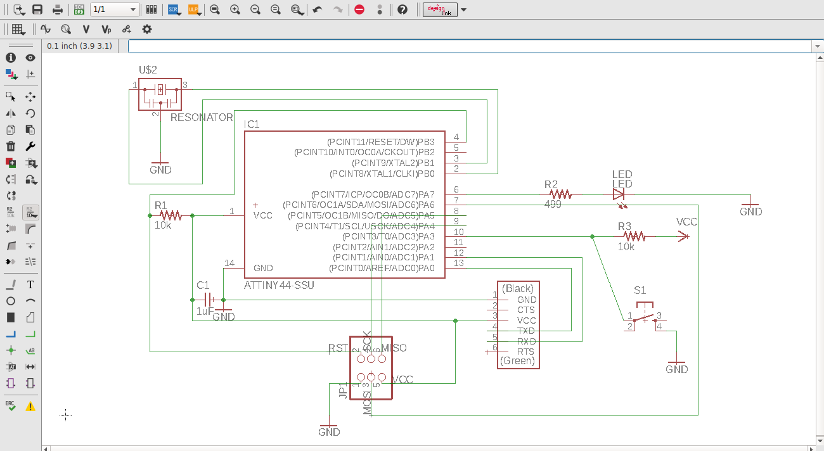Screen dimensions: 824x451
Task: Click the design link button
Action: (440, 10)
